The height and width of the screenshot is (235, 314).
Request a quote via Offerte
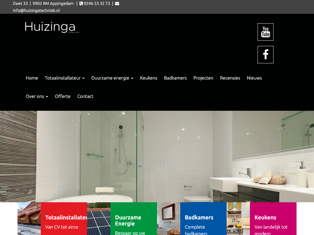tap(63, 96)
